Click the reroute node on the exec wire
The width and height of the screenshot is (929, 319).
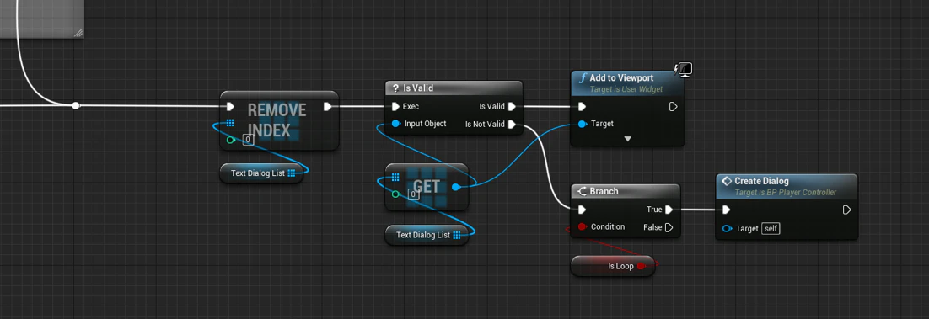(75, 105)
